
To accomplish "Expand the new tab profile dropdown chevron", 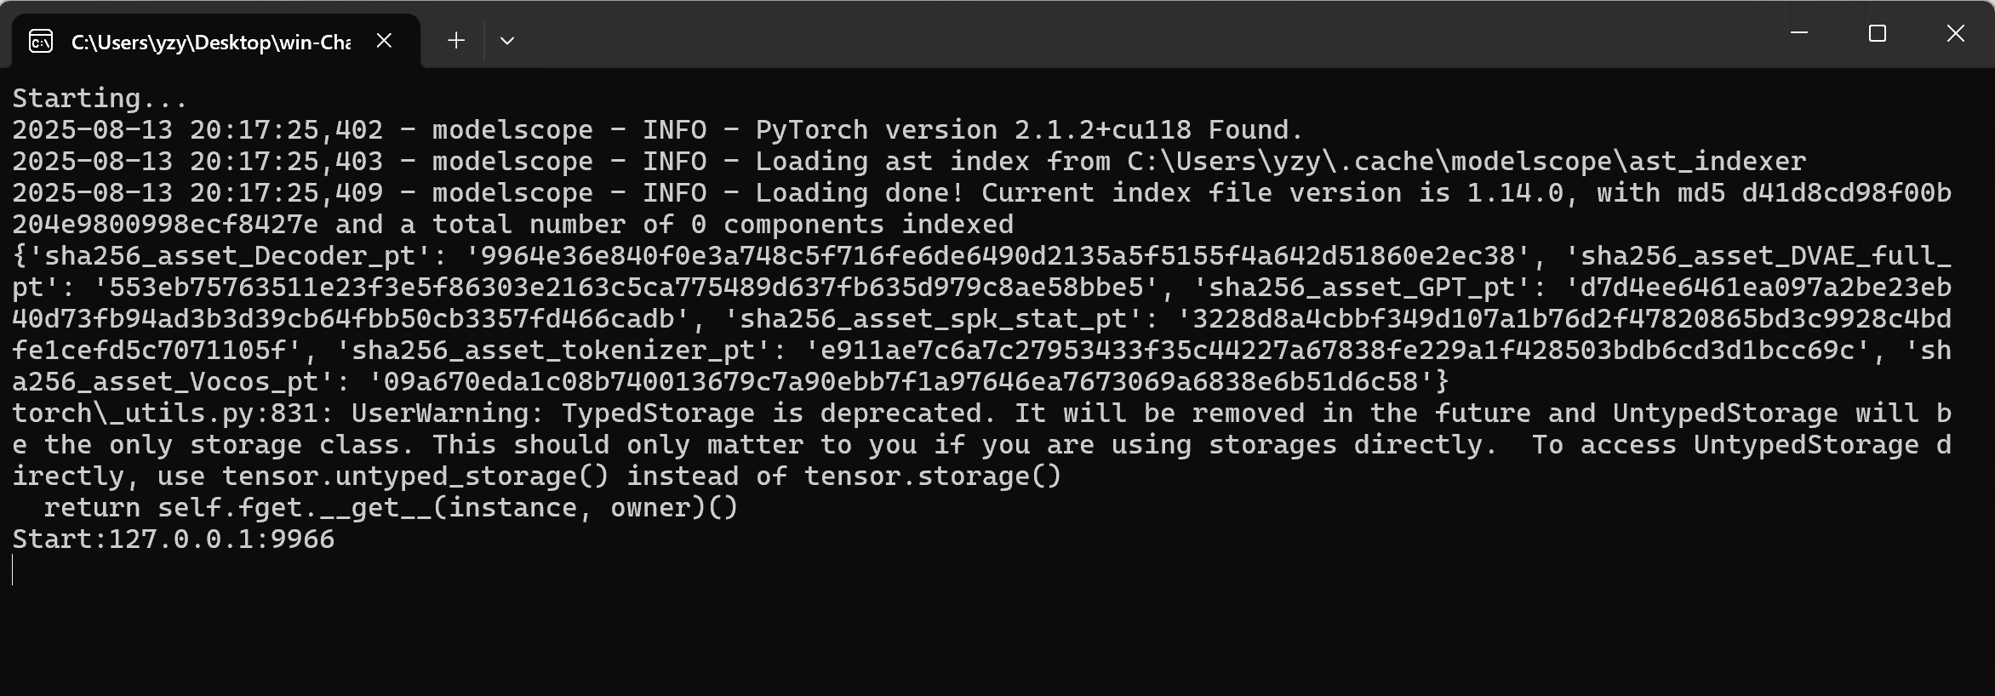I will pyautogui.click(x=507, y=40).
